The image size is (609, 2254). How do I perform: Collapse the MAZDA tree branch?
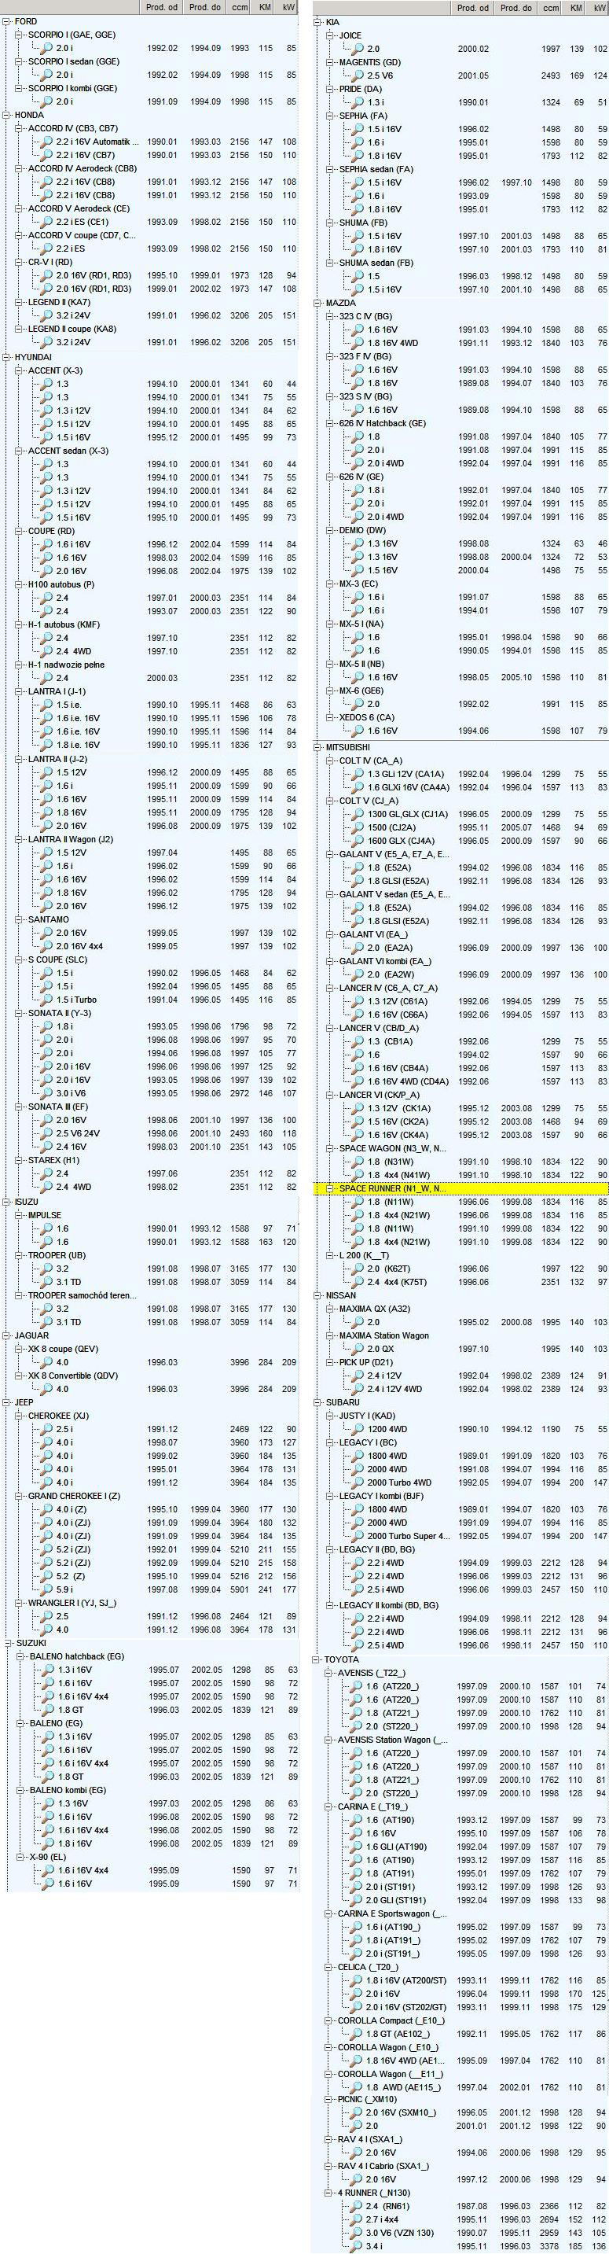318,303
